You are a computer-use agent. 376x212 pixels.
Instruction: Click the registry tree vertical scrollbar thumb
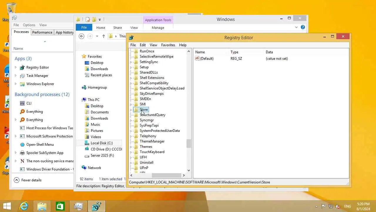point(189,143)
